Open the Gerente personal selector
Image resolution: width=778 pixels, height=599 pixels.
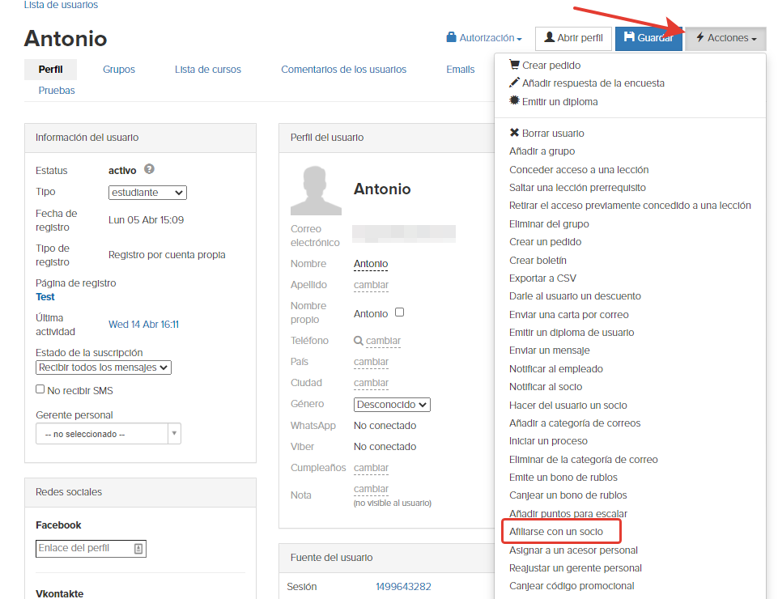coord(108,434)
